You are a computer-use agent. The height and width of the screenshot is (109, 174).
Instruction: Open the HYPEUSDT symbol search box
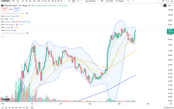coord(5,1)
